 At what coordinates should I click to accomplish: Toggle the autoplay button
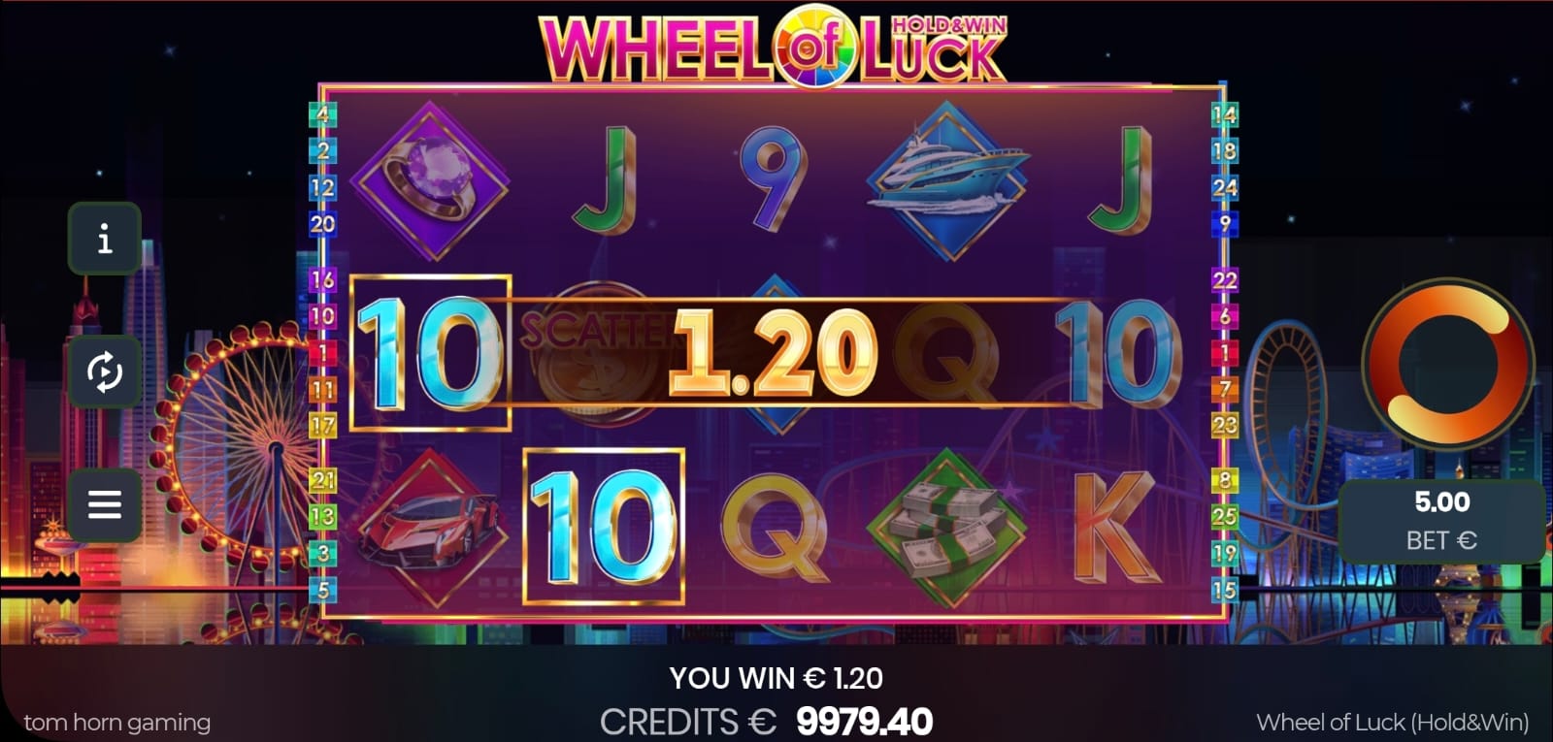105,371
